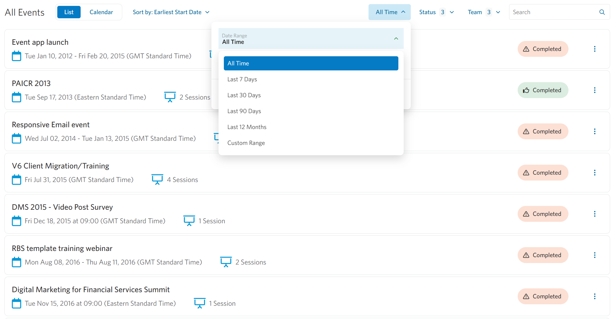The height and width of the screenshot is (319, 616).
Task: Open the Team filter dropdown
Action: 484,12
